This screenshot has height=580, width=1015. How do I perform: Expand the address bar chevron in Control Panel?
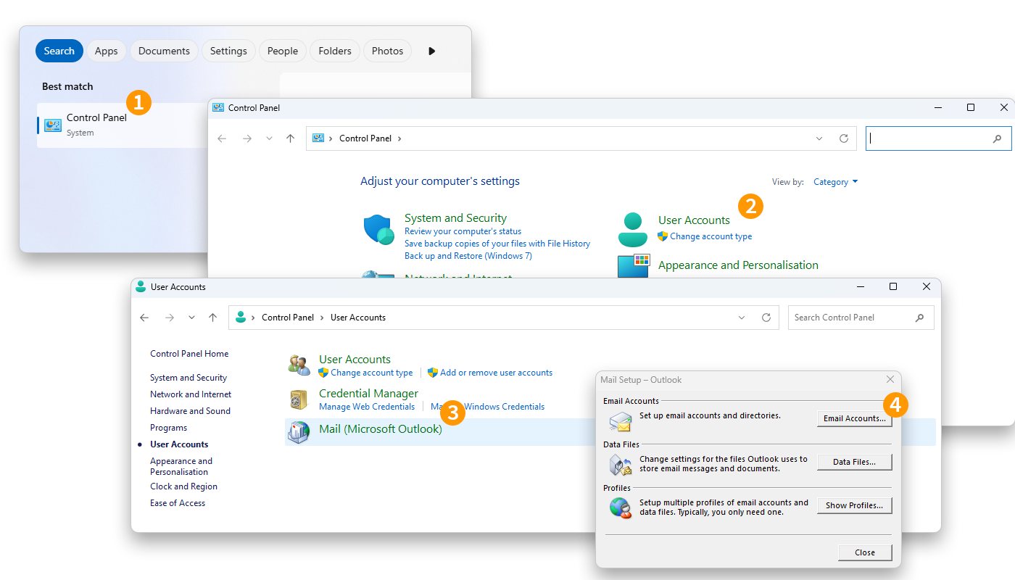(x=819, y=138)
